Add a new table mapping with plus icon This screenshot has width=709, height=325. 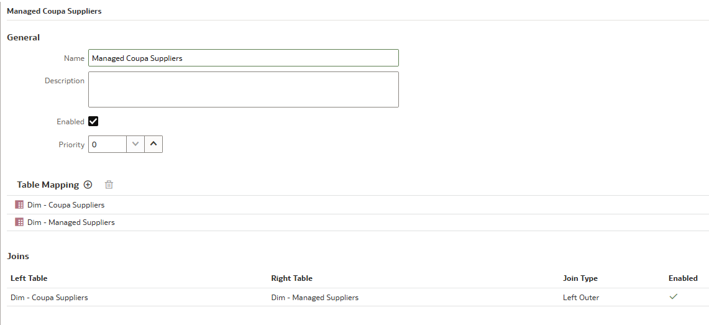tap(88, 185)
